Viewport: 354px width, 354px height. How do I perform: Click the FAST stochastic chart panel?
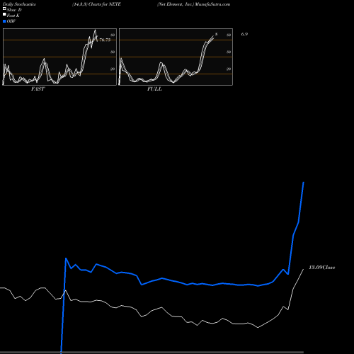pos(59,57)
